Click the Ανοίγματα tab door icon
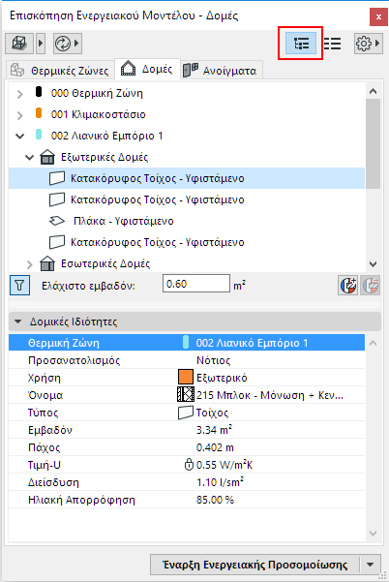389x582 pixels. click(191, 70)
